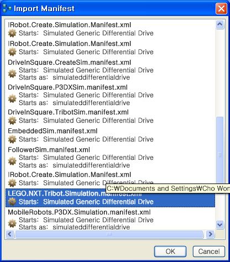Click the Import Manifest title bar icon
This screenshot has height=262, width=230.
[x=7, y=8]
